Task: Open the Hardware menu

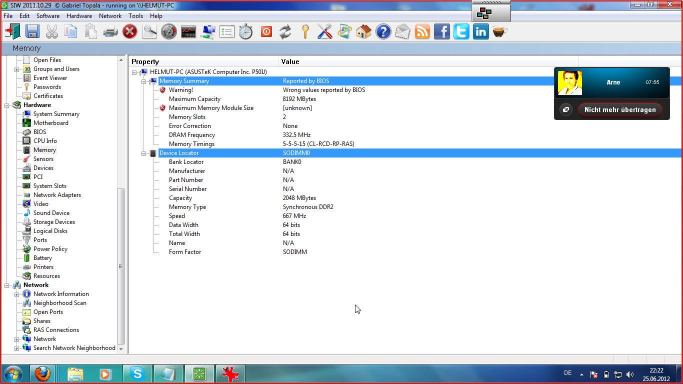Action: [79, 16]
